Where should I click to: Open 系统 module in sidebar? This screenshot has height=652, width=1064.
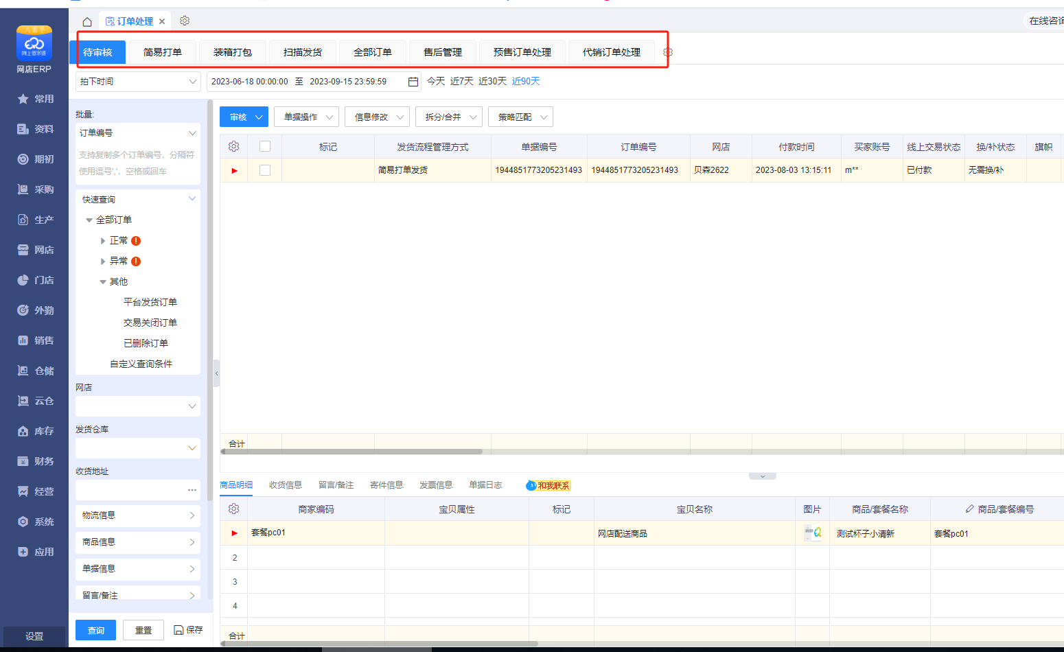coord(35,522)
